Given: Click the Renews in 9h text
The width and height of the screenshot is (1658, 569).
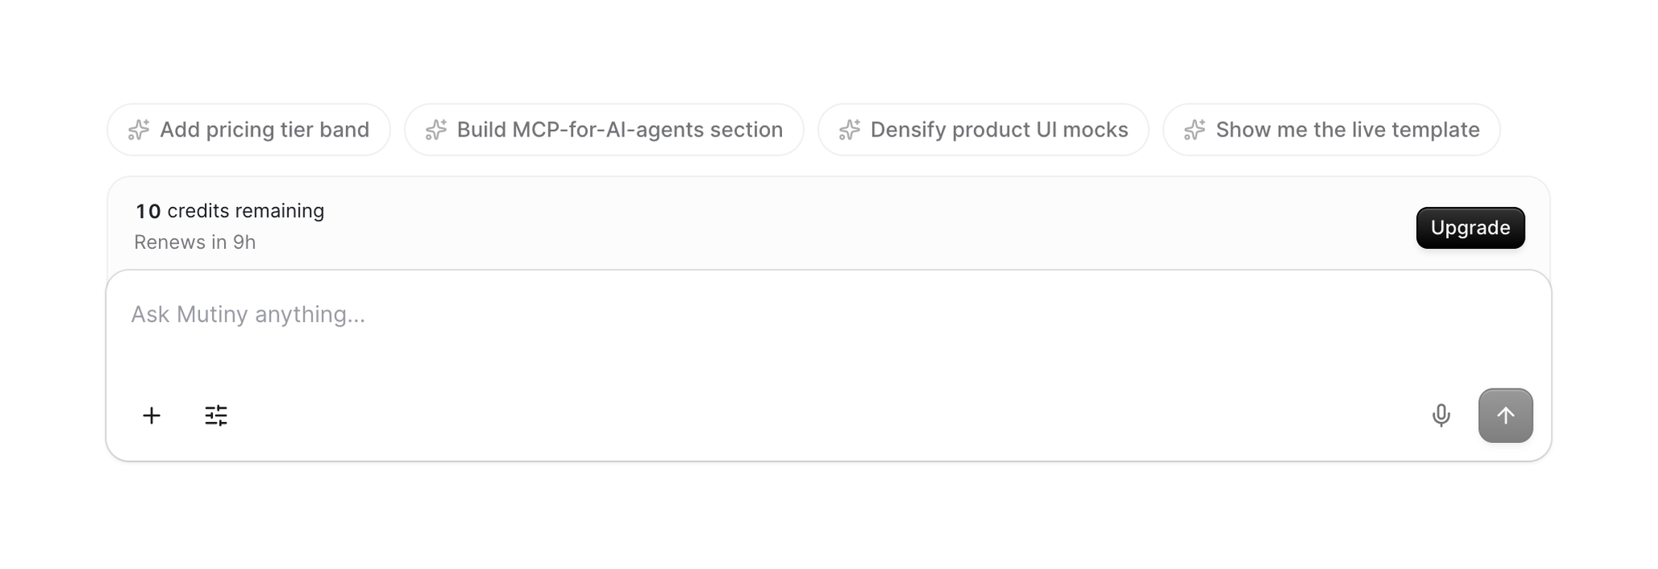Looking at the screenshot, I should 195,242.
